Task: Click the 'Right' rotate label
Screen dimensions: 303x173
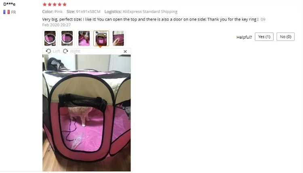Action: [x=75, y=51]
